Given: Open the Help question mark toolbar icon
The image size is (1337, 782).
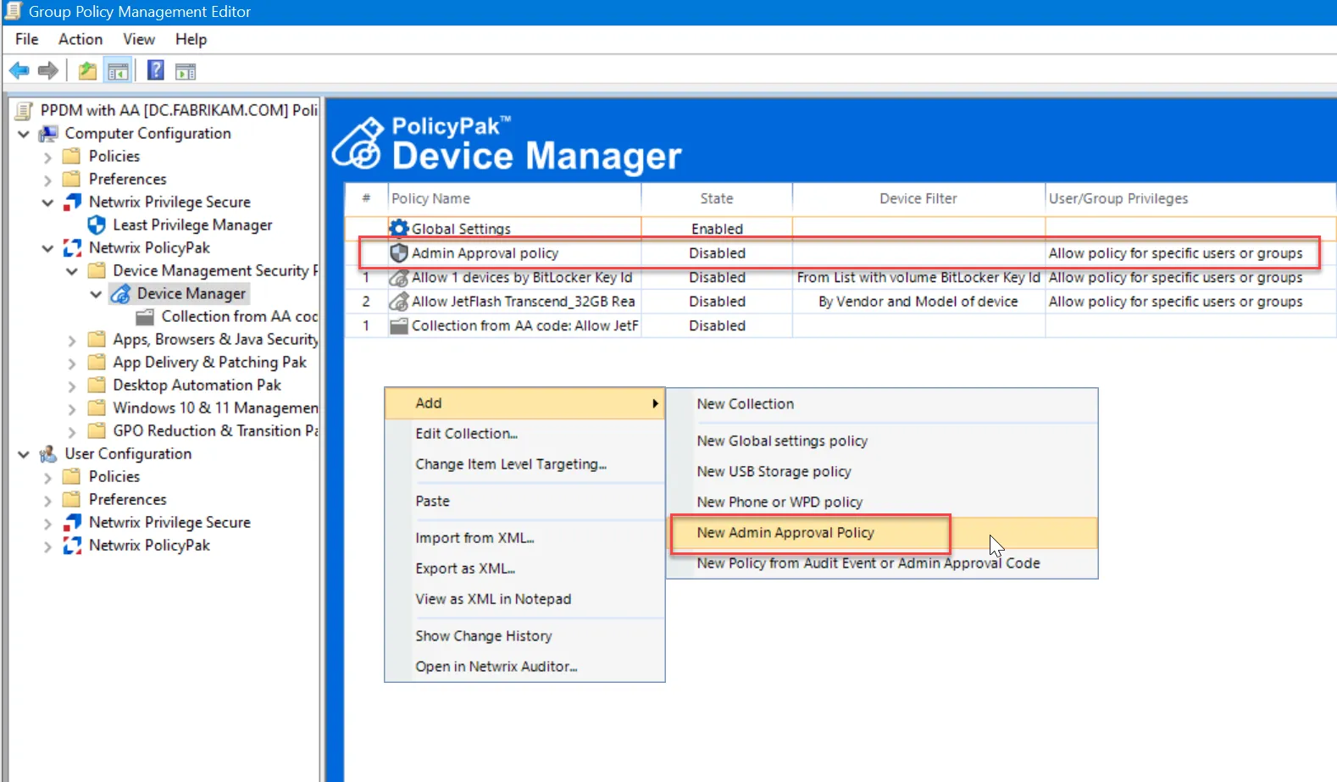Looking at the screenshot, I should click(156, 70).
